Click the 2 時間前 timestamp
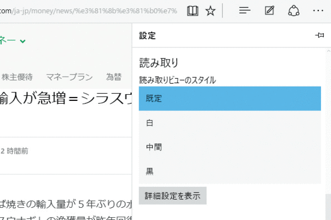Image resolution: width=331 pixels, height=220 pixels. 14,151
